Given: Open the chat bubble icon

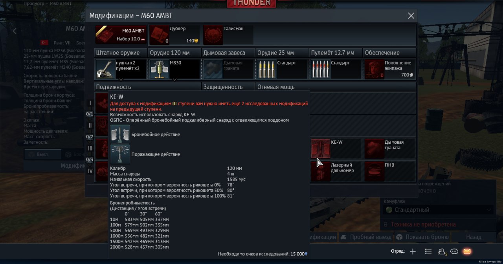Looking at the screenshot, I should click(454, 251).
